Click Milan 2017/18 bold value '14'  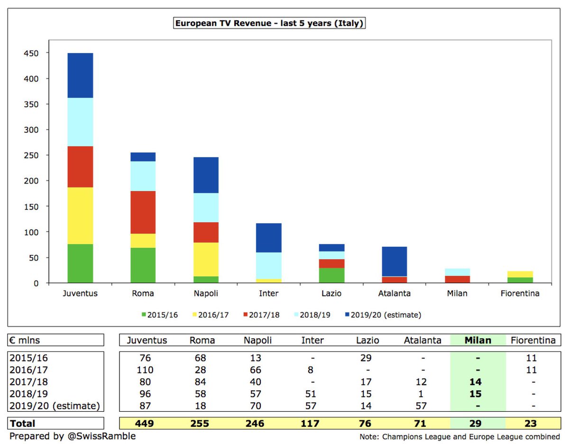[476, 382]
